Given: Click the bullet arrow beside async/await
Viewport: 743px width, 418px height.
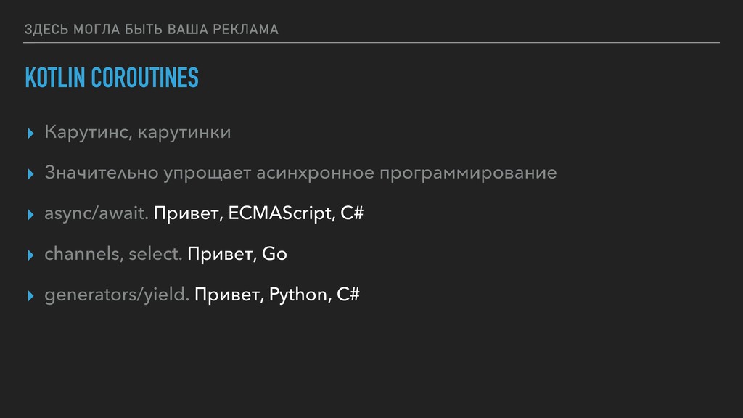Looking at the screenshot, I should coord(30,215).
